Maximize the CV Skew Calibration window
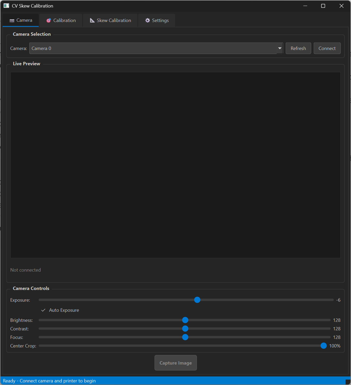The image size is (351, 385). pyautogui.click(x=323, y=6)
